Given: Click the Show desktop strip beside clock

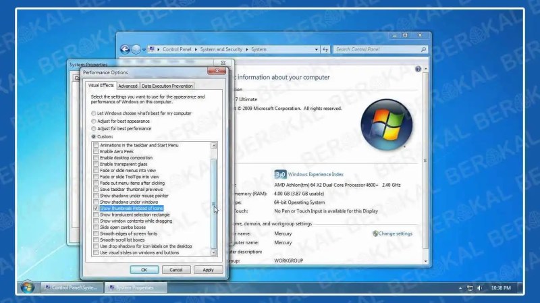Looking at the screenshot, I should point(520,287).
